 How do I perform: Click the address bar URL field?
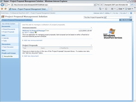click(52, 5)
